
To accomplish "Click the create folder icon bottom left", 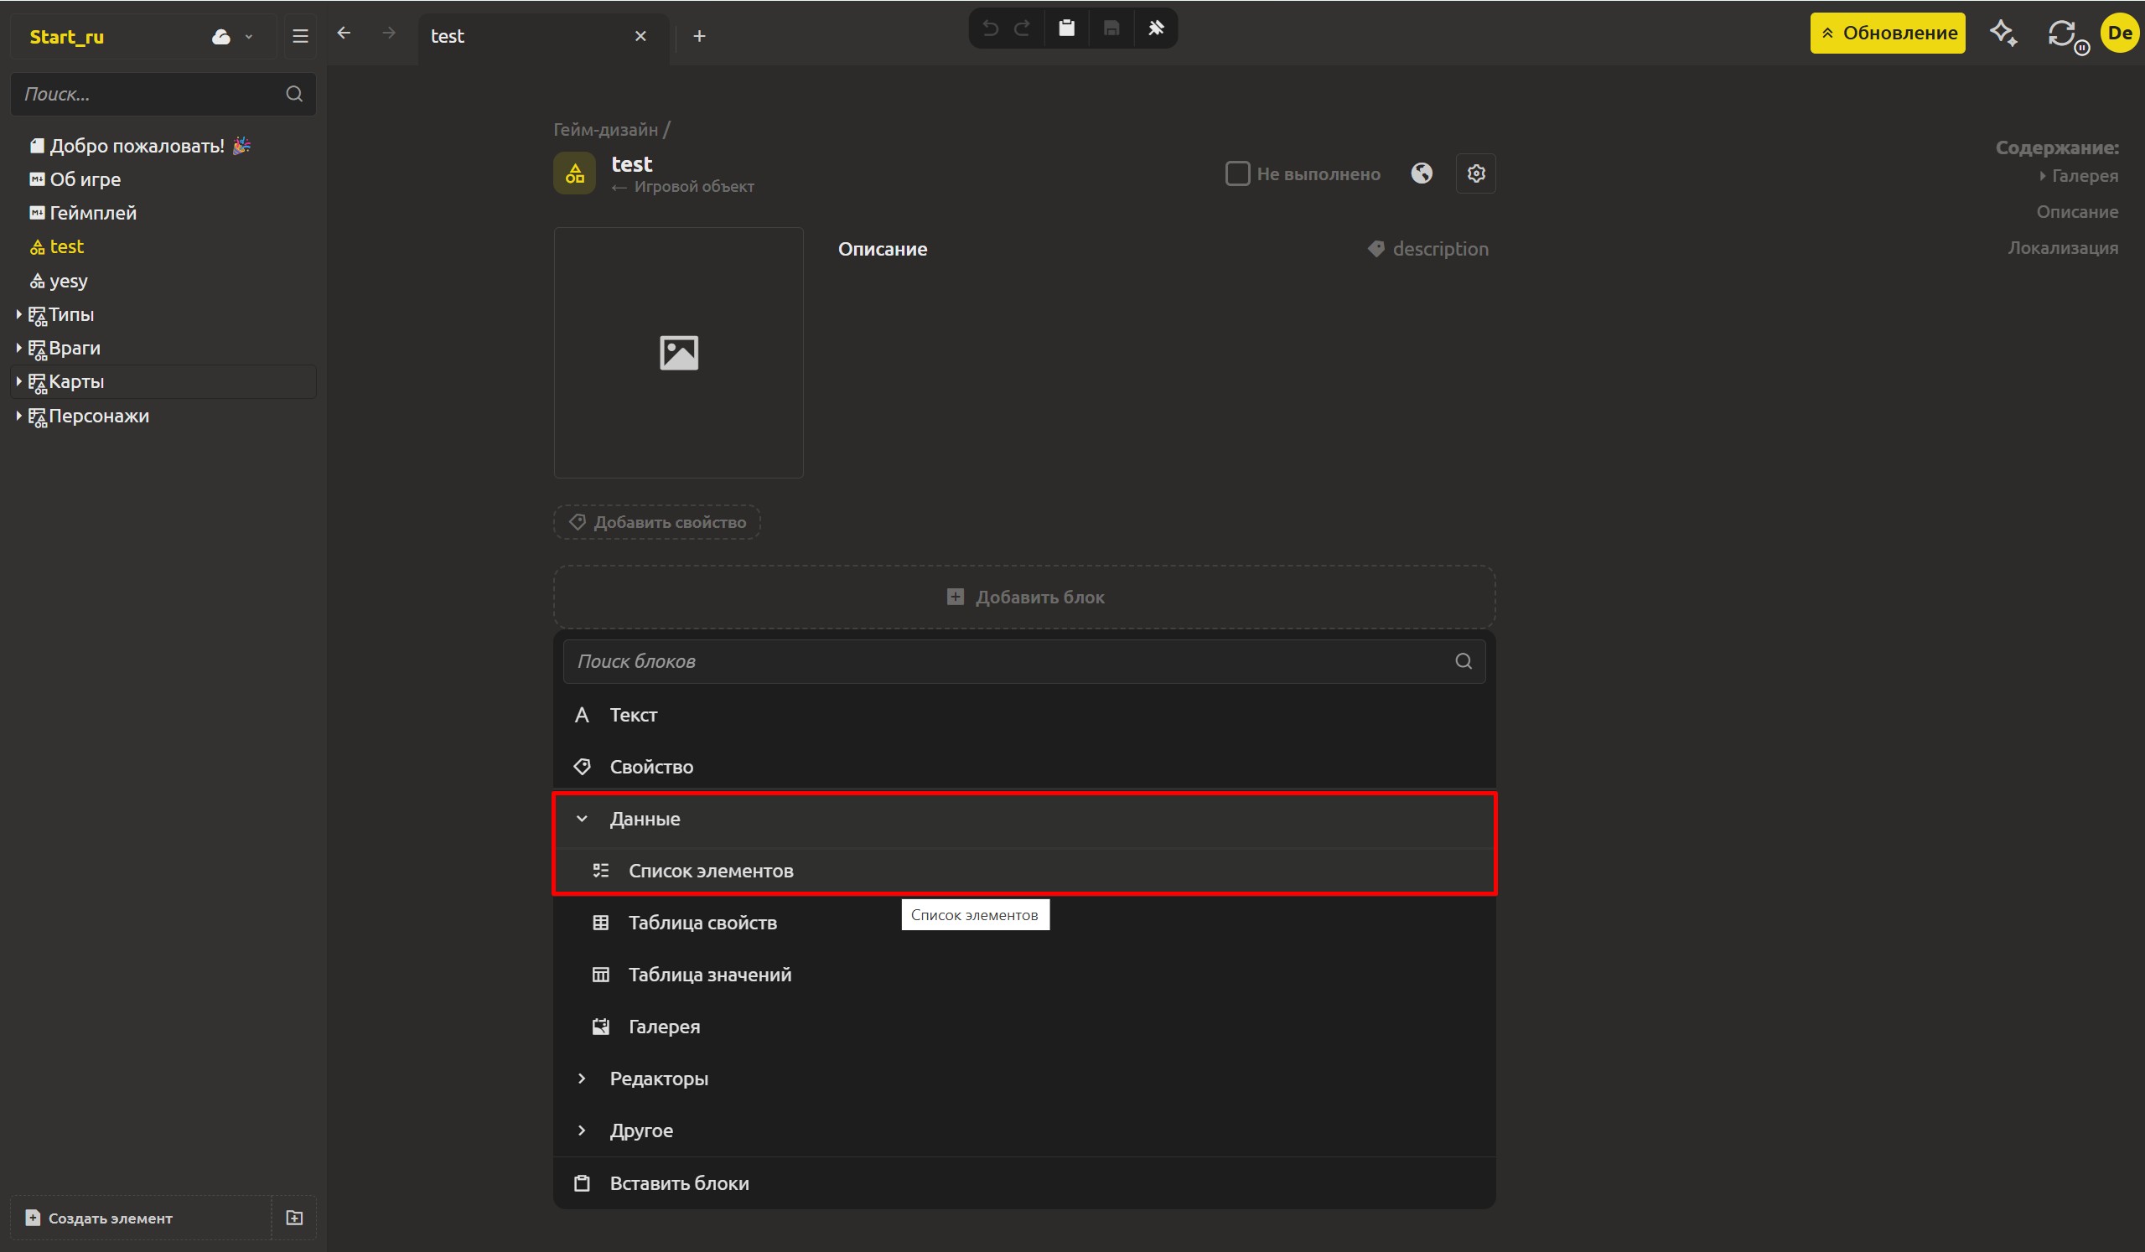I will 294,1217.
